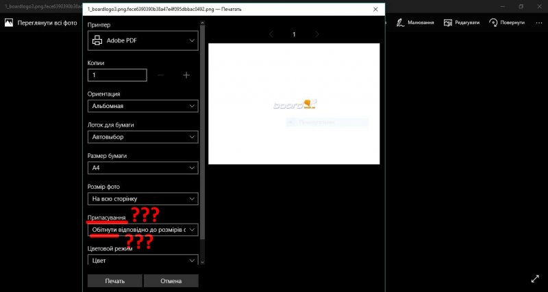
Task: Open Редагувати in the top toolbar
Action: pos(462,23)
